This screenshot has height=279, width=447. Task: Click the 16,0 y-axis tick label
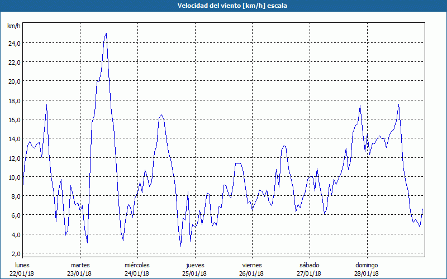pos(15,119)
